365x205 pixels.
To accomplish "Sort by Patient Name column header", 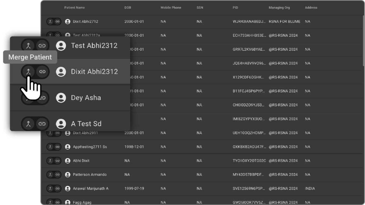I will coord(74,7).
